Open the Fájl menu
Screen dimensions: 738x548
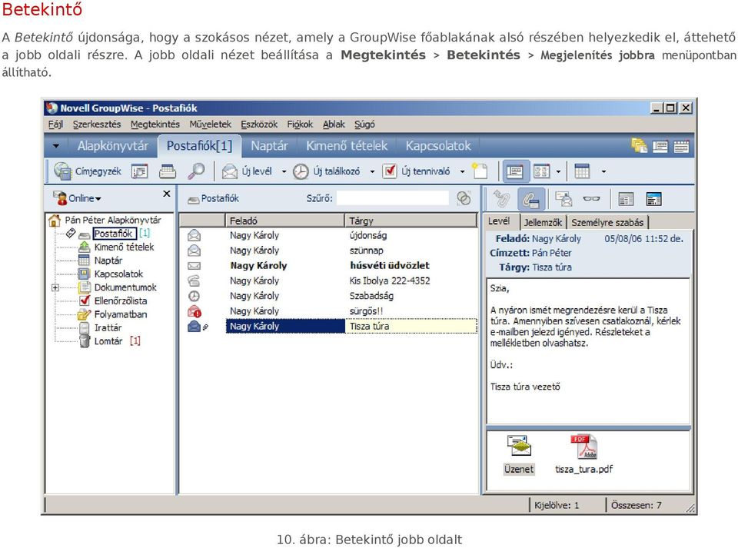(x=55, y=125)
